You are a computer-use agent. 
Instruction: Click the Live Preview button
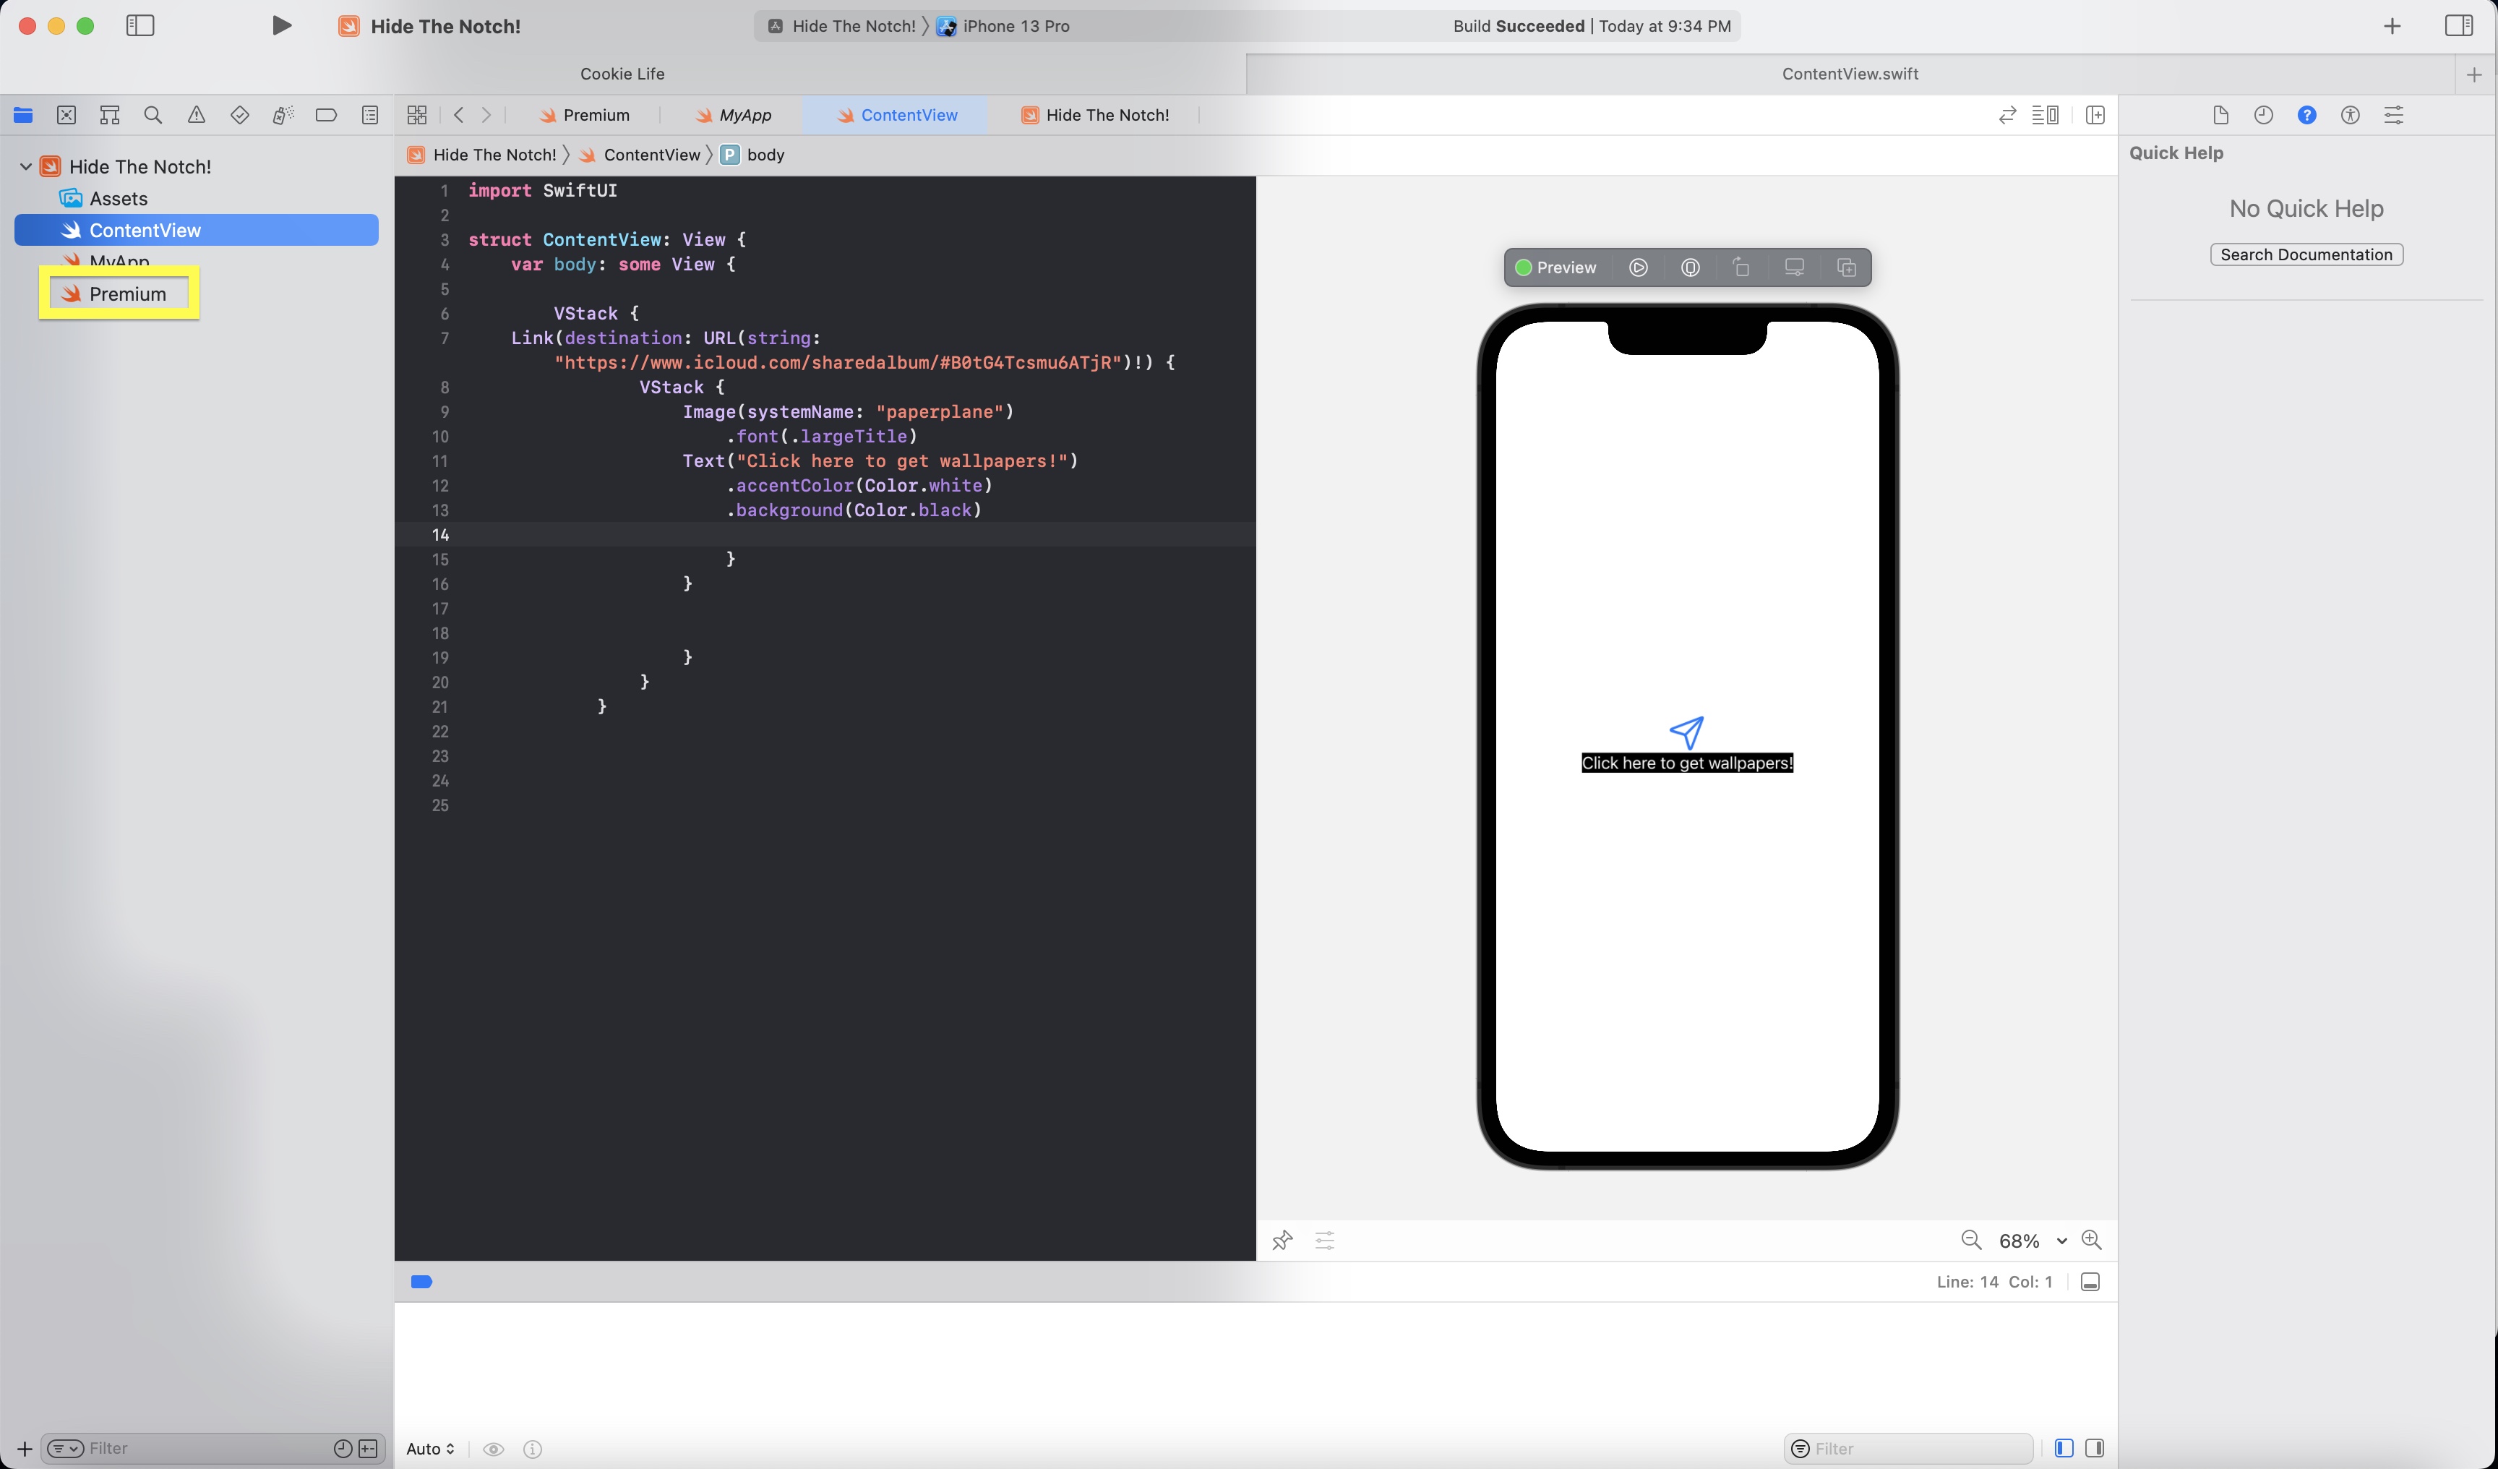1638,267
